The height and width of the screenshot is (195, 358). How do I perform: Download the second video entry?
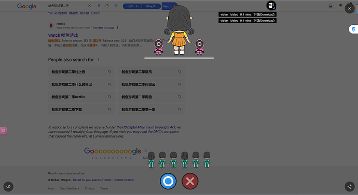264,21
